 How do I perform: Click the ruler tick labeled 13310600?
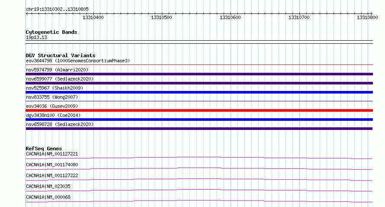point(230,17)
